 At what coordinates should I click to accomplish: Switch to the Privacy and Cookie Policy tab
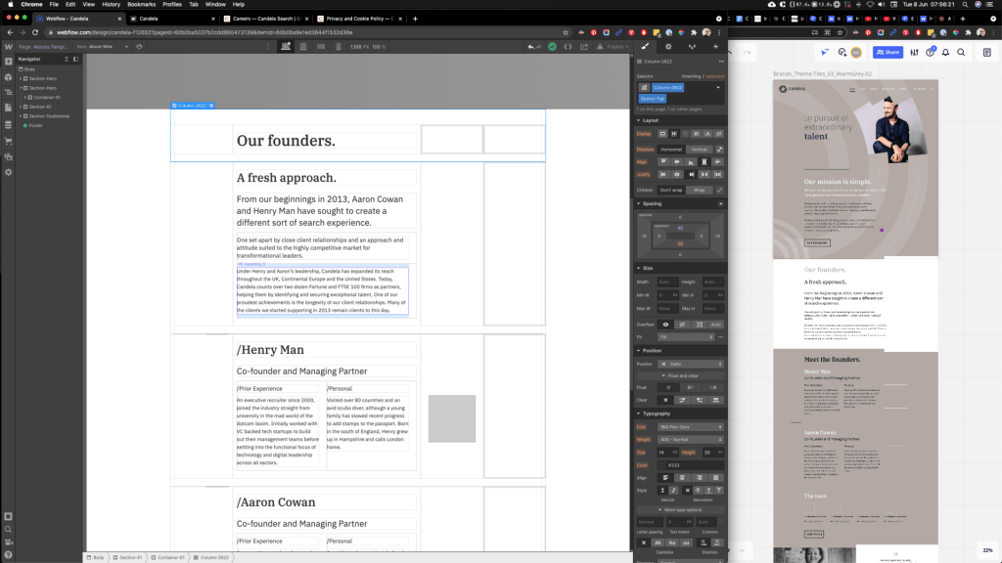[356, 19]
